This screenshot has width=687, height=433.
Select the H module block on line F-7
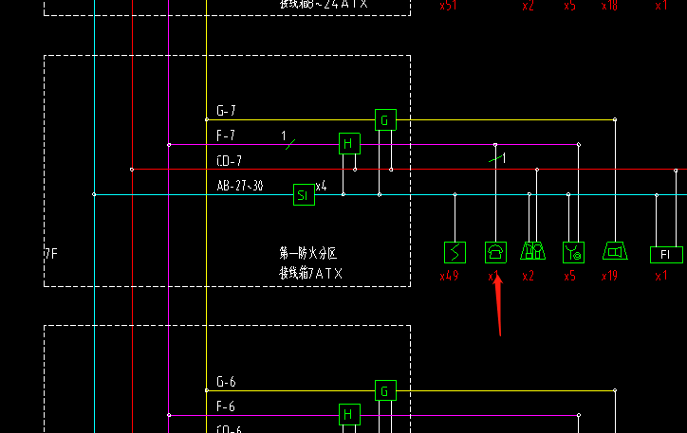click(x=349, y=143)
